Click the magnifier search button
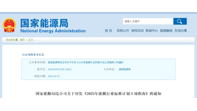The image size is (197, 111). 180,21
